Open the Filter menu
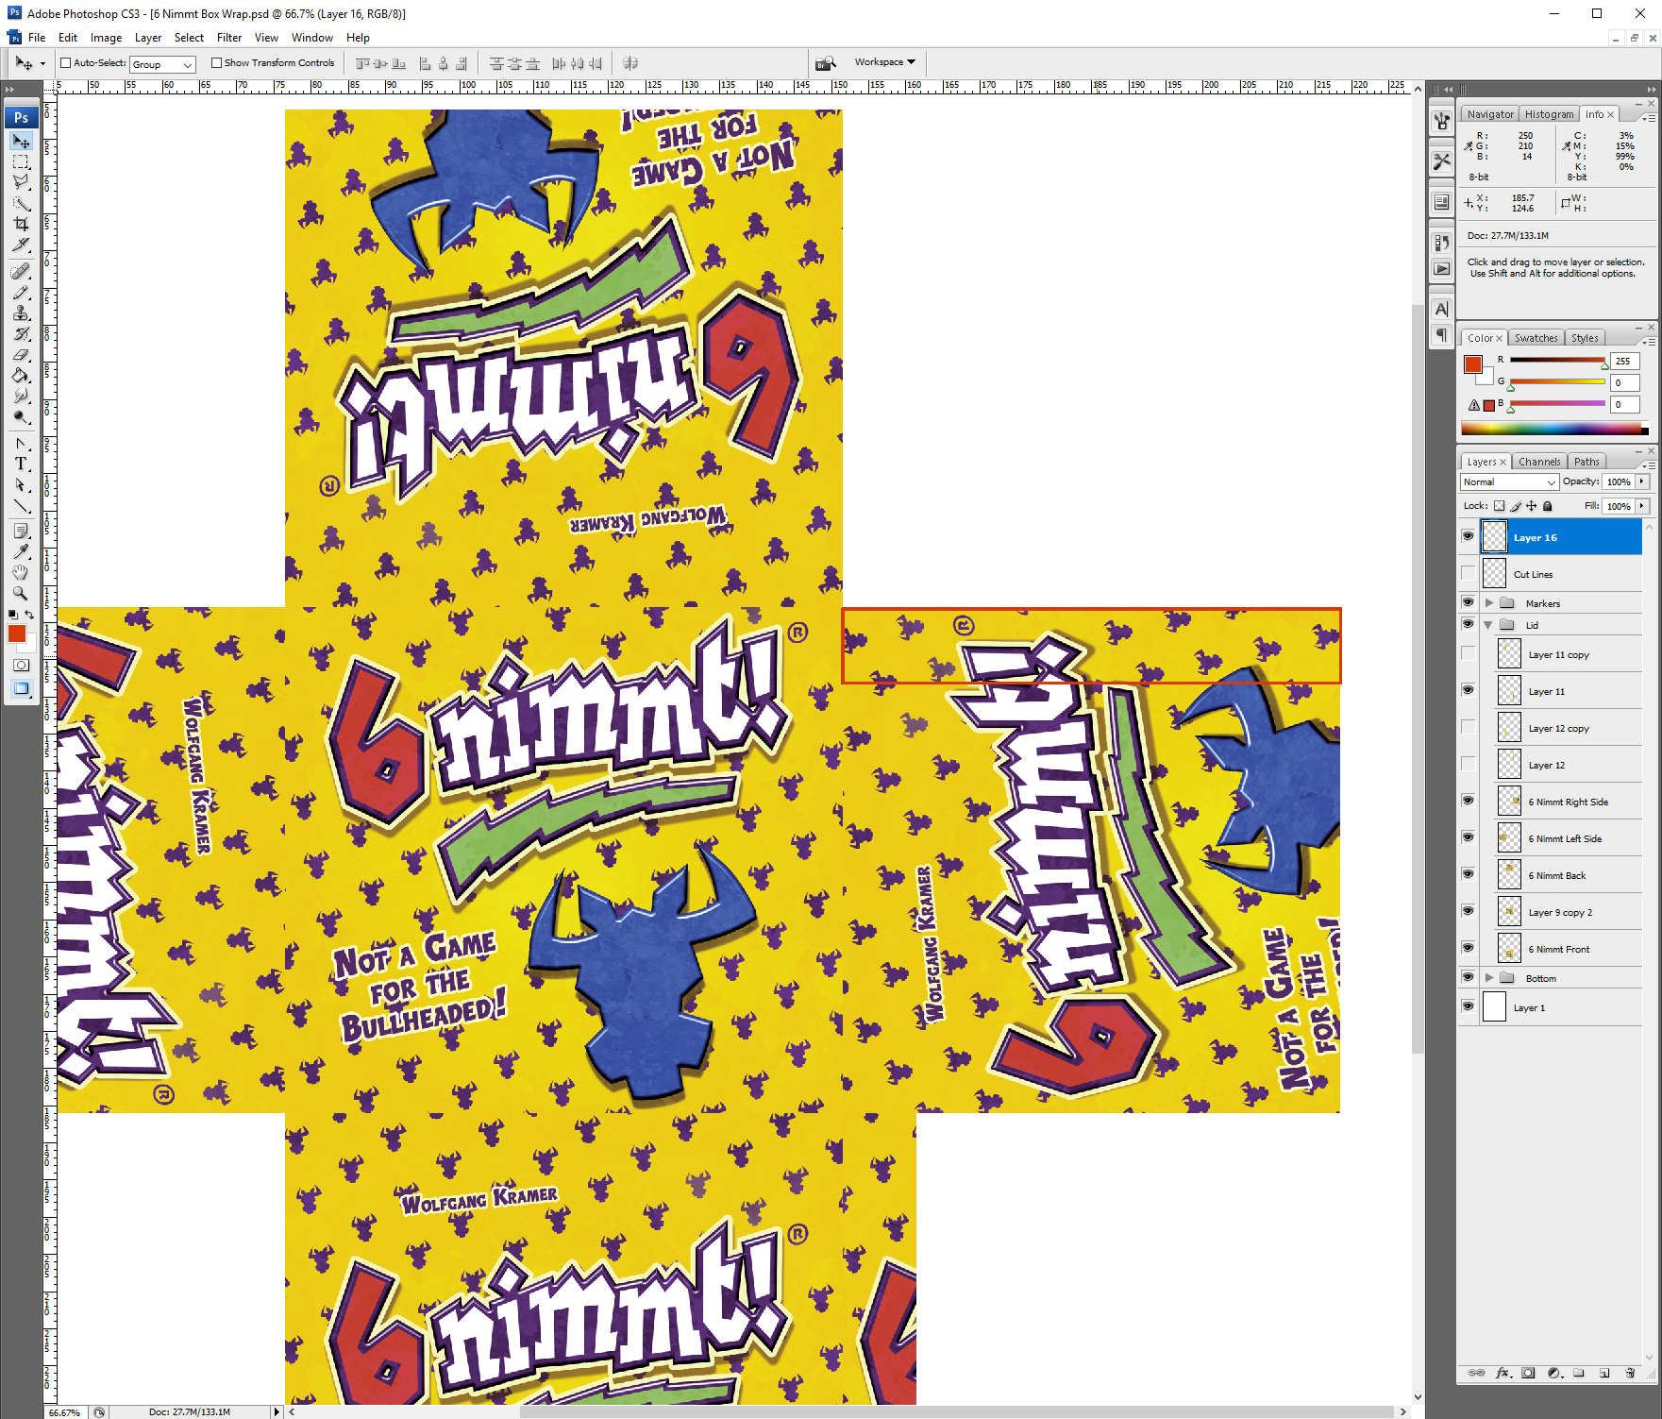 (229, 38)
